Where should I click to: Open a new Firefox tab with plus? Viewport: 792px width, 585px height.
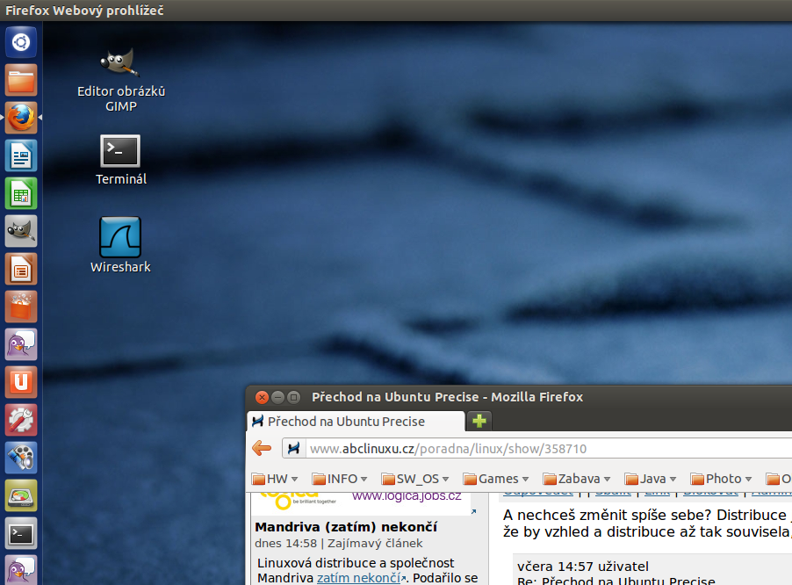[x=479, y=421]
